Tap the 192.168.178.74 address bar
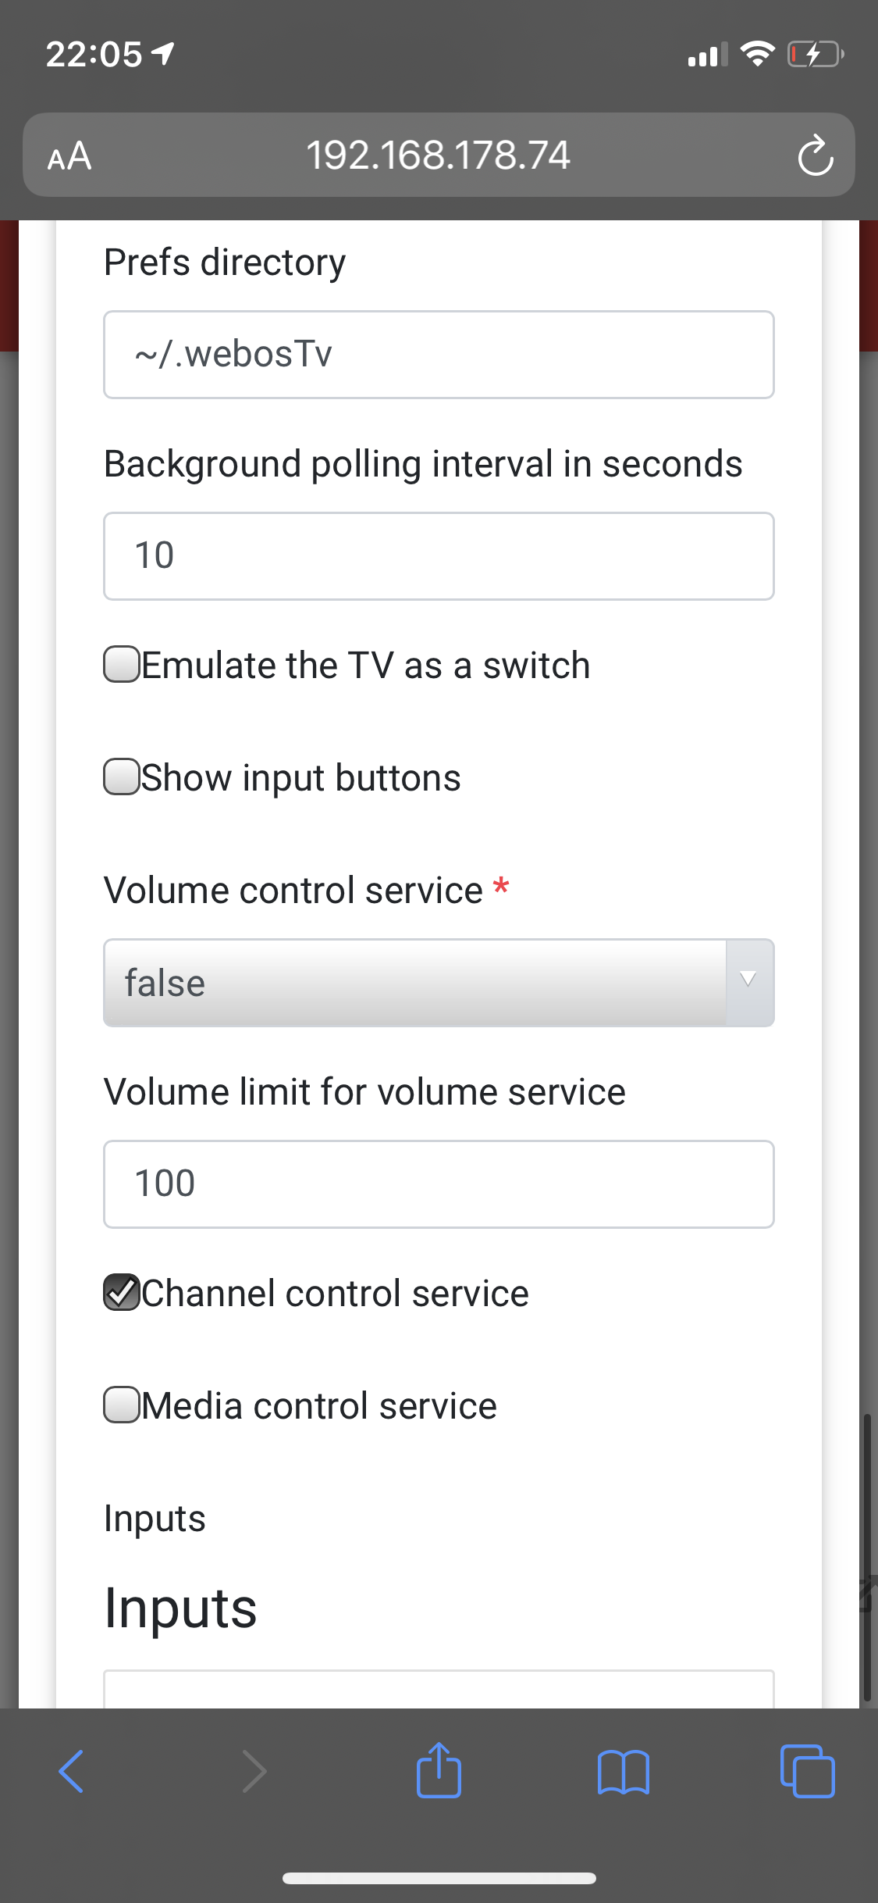 [438, 155]
